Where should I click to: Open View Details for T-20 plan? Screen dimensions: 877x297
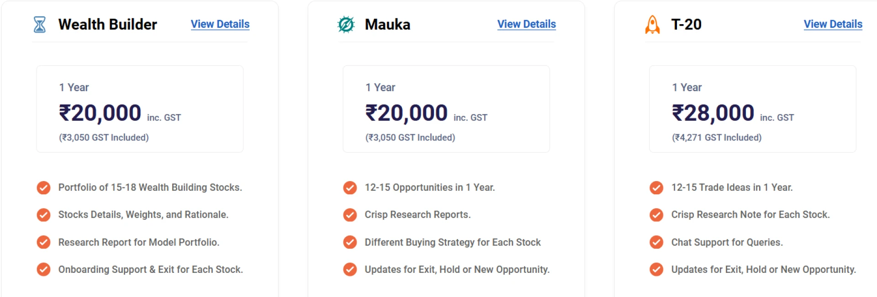(833, 24)
